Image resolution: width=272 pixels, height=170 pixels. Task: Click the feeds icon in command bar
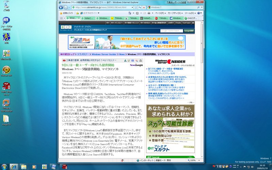click(x=137, y=13)
